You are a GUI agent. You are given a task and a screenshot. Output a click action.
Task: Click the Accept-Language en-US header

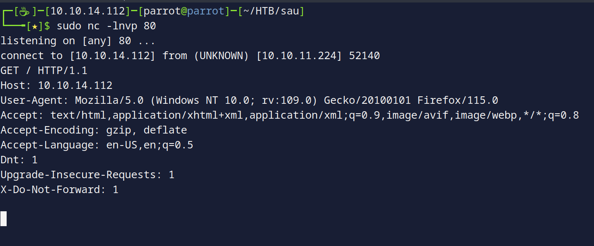[x=97, y=145]
